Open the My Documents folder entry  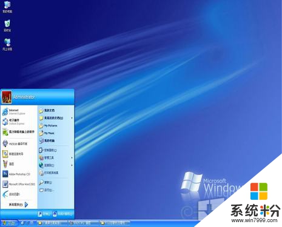pos(56,110)
